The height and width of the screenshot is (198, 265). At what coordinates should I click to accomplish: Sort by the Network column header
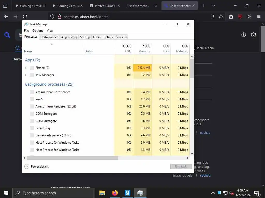(x=180, y=48)
